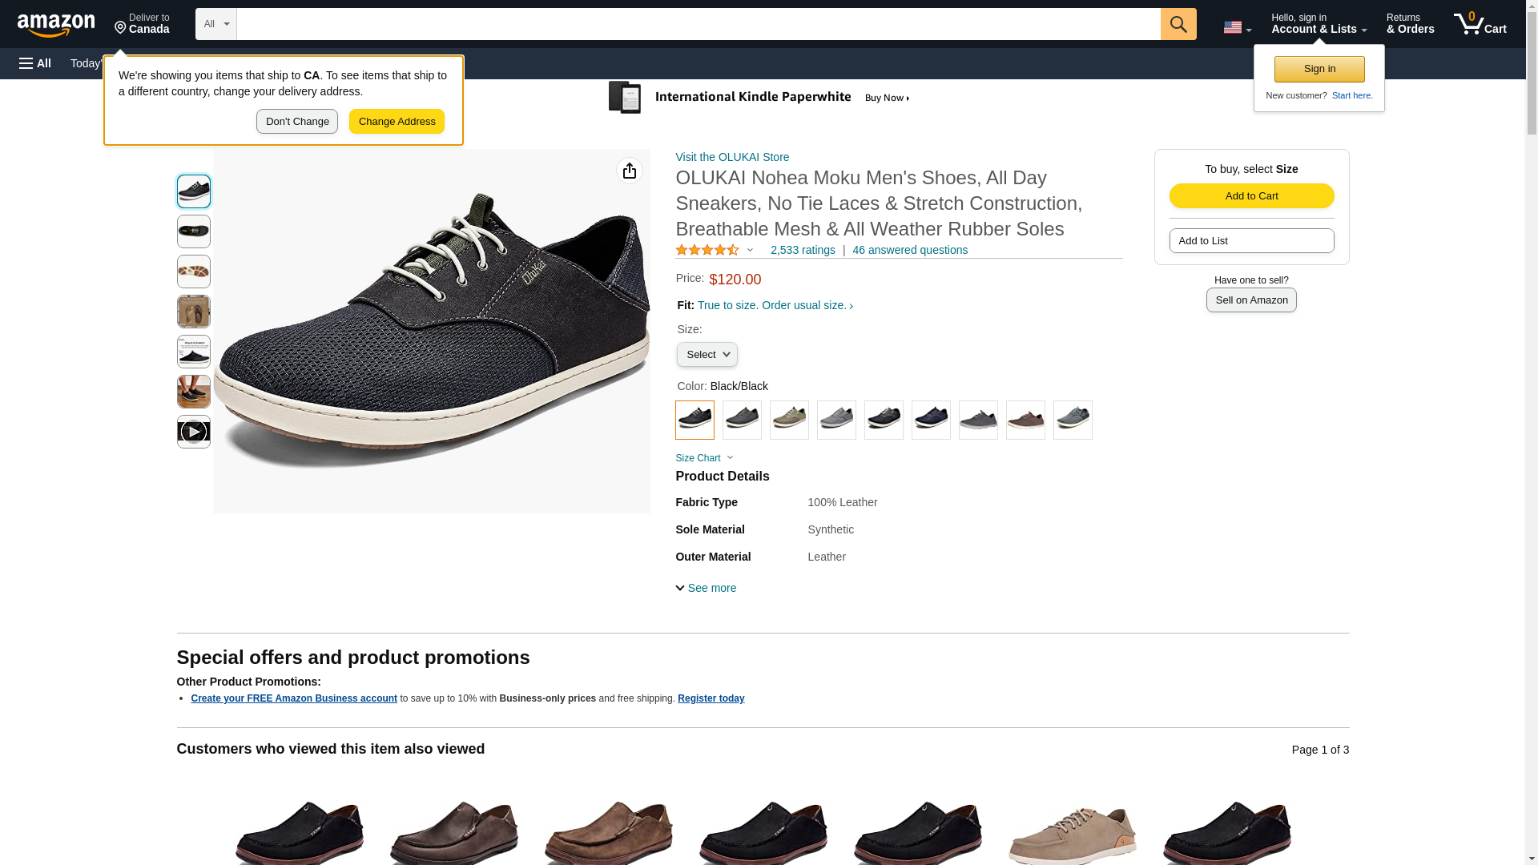Image resolution: width=1538 pixels, height=865 pixels.
Task: Open Returns & Orders
Action: [x=1409, y=24]
